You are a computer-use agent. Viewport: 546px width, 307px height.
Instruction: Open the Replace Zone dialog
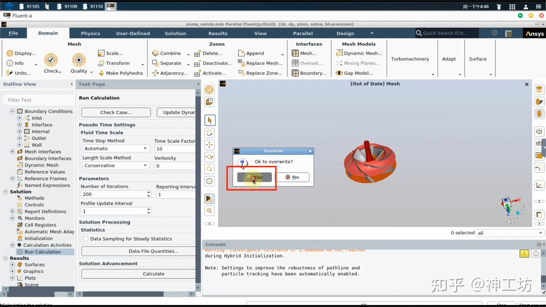point(260,73)
